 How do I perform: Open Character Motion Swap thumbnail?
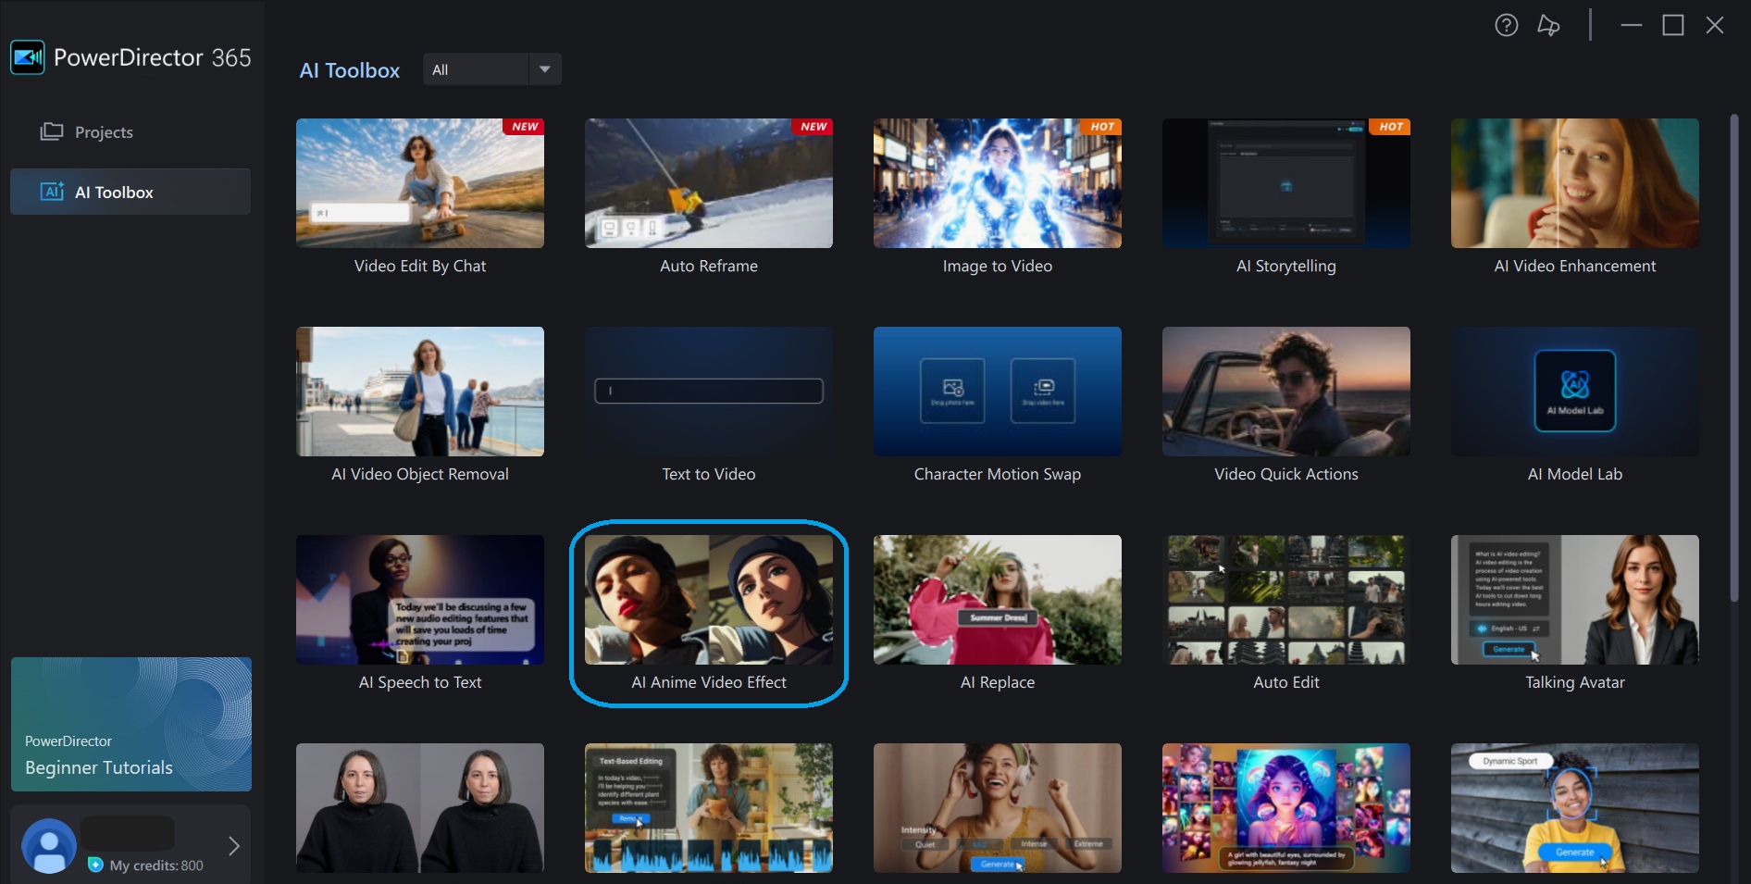coord(998,392)
